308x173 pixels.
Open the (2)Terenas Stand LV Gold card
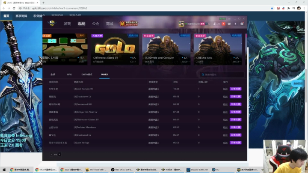tap(115, 49)
